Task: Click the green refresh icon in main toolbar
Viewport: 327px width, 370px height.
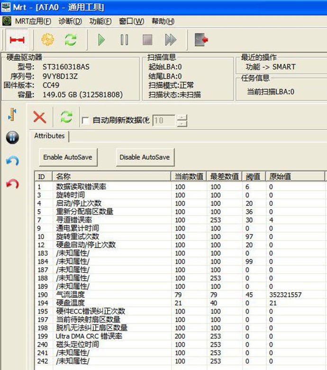Action: click(71, 40)
